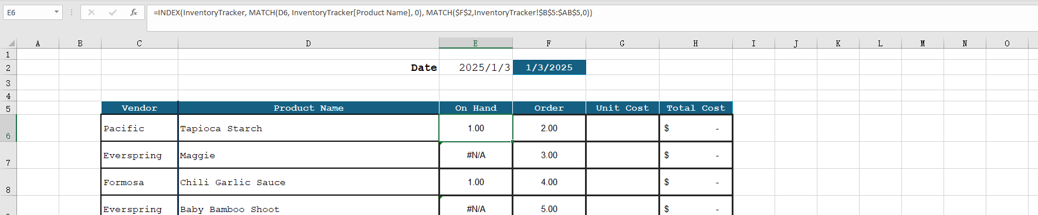Click the Order header cell
1038x215 pixels.
point(549,108)
